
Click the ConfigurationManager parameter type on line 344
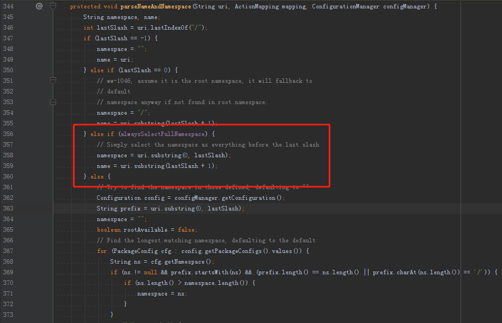[346, 6]
